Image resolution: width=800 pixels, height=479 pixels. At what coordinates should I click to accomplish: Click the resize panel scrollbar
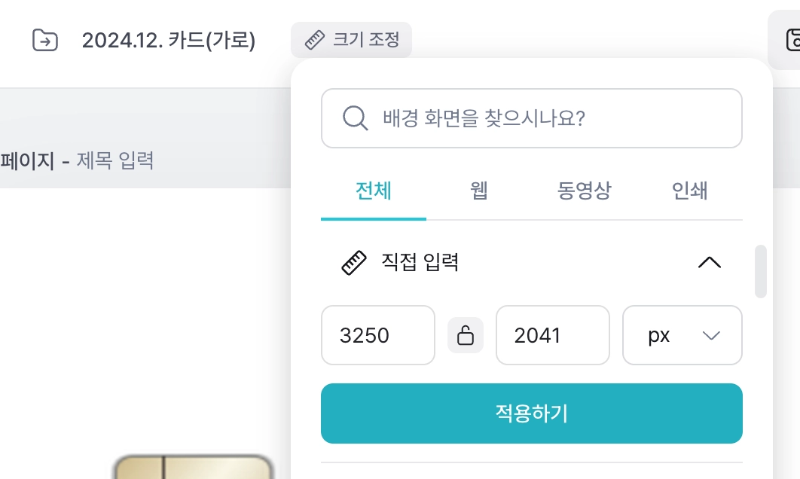761,271
